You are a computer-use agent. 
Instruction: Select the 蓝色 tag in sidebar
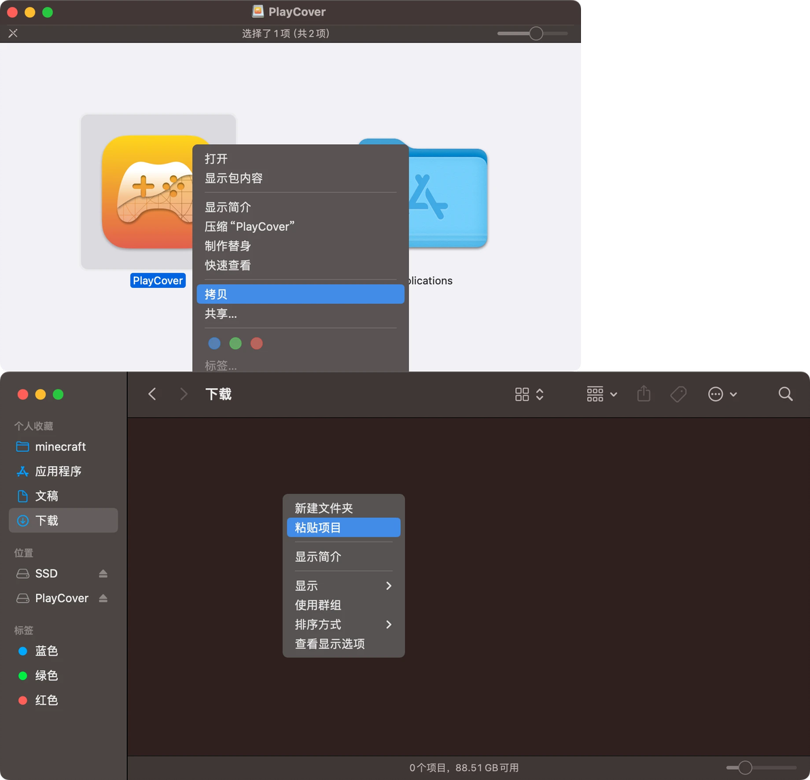pyautogui.click(x=63, y=651)
